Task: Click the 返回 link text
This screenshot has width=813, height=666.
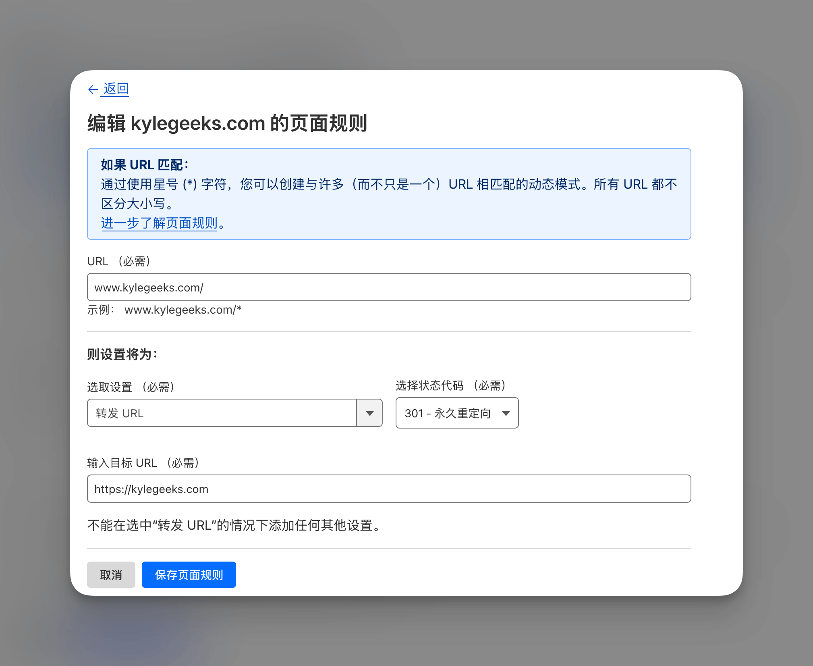Action: tap(116, 88)
